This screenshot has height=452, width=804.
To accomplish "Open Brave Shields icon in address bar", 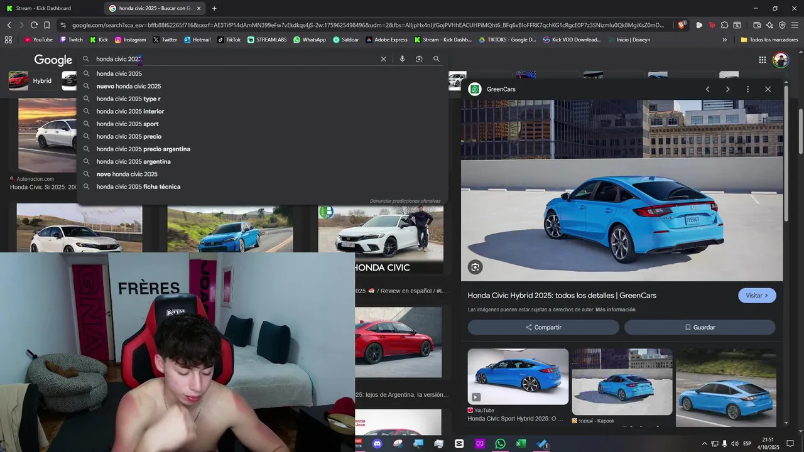I will click(x=682, y=25).
